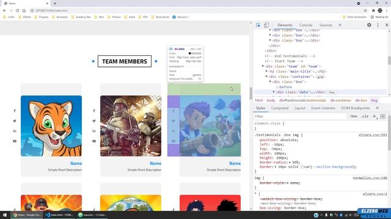The width and height of the screenshot is (391, 219).
Task: Open Windows Start menu
Action: point(5,215)
